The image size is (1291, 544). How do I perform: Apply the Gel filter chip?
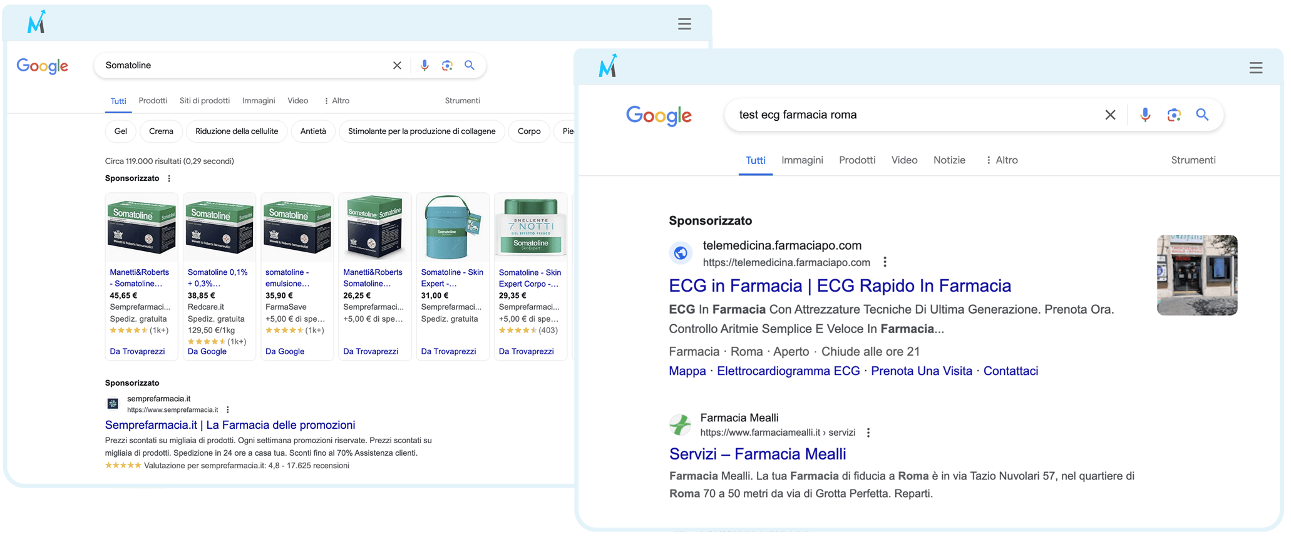point(121,131)
